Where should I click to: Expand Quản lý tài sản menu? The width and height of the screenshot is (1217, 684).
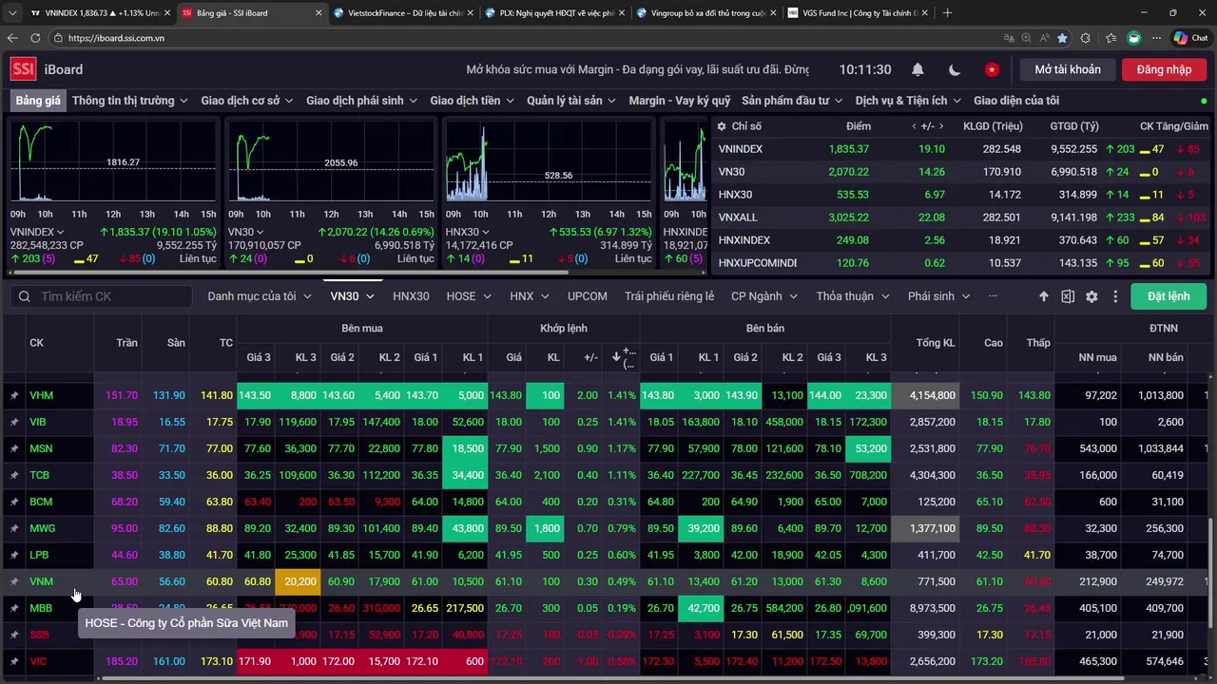pos(571,101)
